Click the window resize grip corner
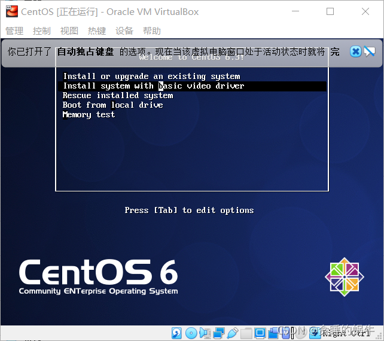Viewport: 384px width, 341px height. pyautogui.click(x=379, y=336)
